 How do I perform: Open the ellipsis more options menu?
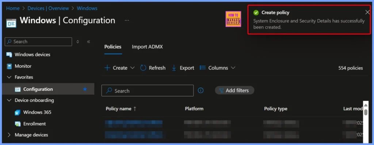(x=127, y=20)
